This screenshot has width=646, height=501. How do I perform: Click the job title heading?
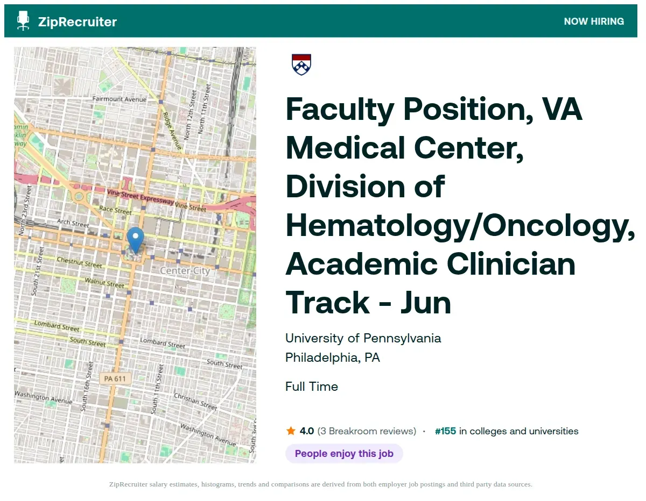click(460, 206)
